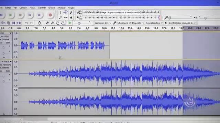Open the Ayuda menu
This screenshot has height=123, width=220.
pos(71,8)
